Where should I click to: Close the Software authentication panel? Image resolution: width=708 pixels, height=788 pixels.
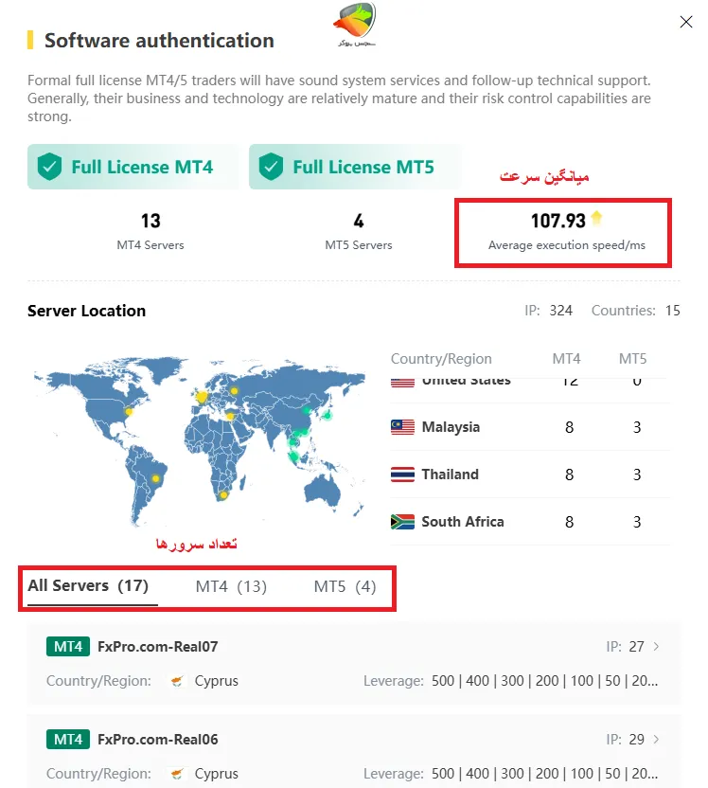coord(686,22)
